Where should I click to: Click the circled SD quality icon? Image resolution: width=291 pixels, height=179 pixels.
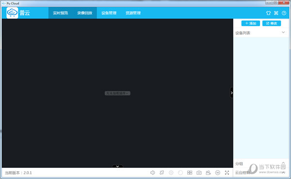tap(217, 173)
